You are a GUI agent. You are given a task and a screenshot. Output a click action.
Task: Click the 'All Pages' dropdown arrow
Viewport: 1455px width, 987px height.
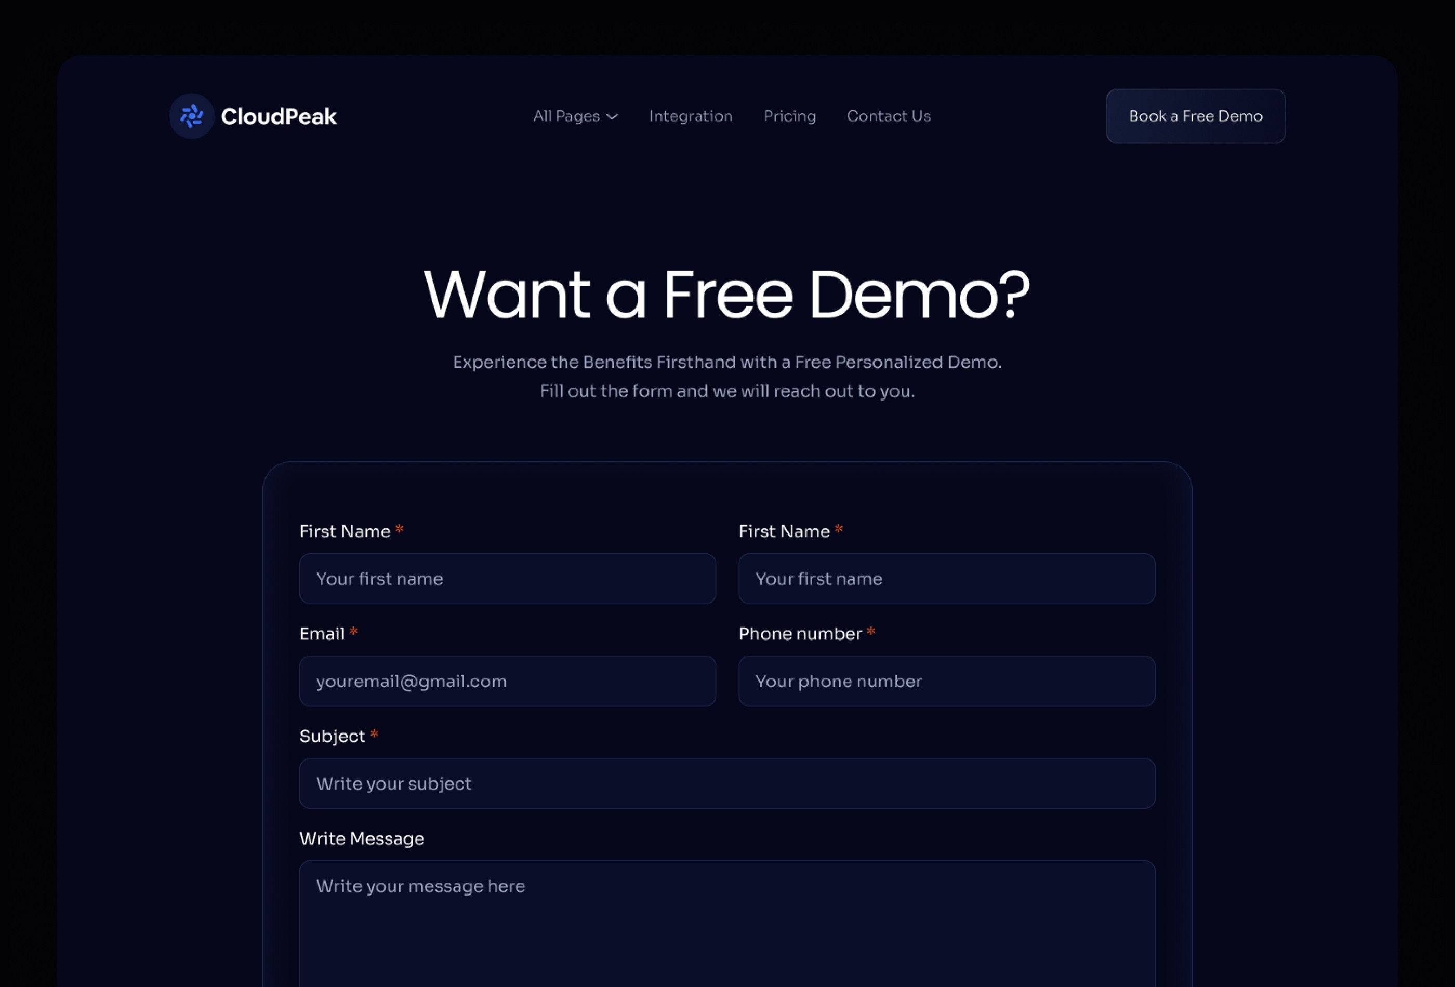(613, 116)
